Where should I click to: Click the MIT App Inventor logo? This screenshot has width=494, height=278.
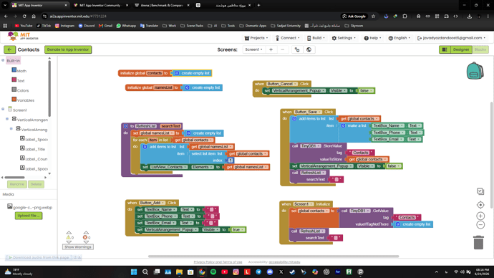[x=23, y=37]
